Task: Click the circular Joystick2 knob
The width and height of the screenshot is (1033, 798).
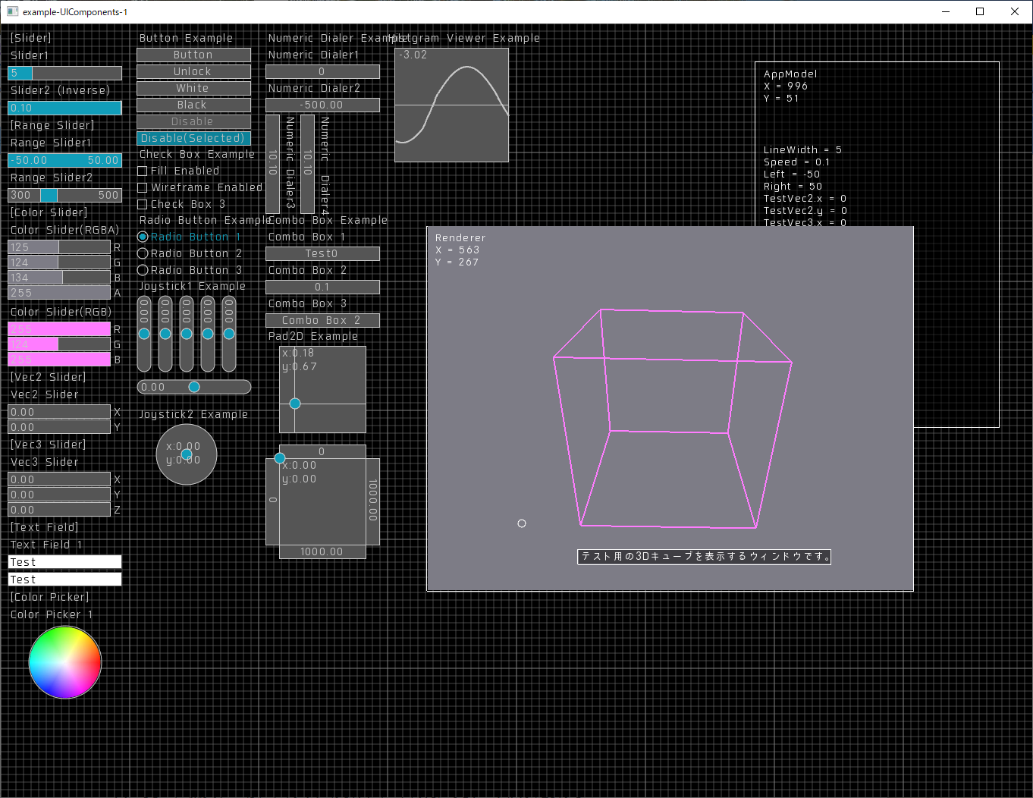Action: 187,454
